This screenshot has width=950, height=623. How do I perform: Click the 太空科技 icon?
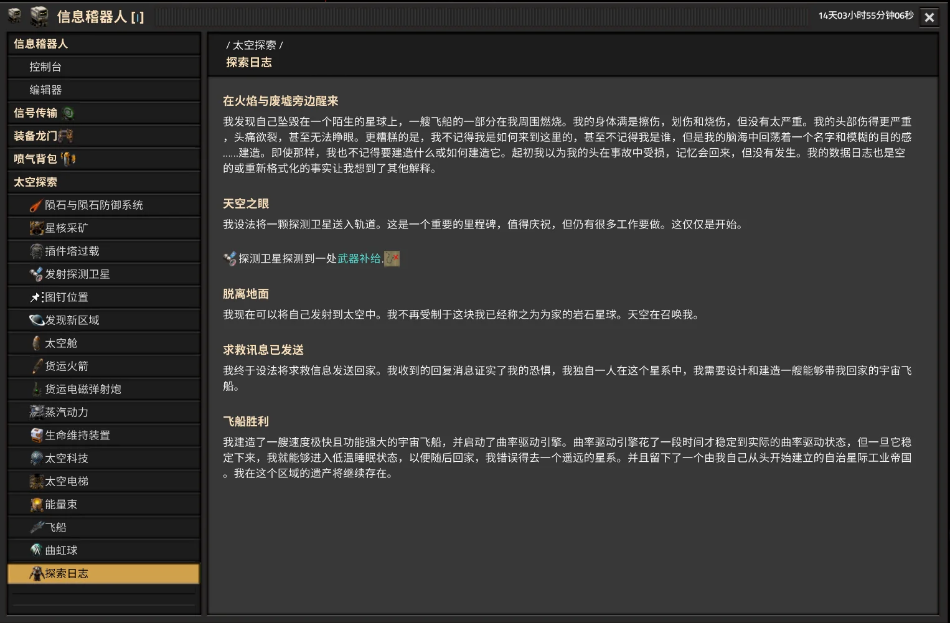pos(37,459)
